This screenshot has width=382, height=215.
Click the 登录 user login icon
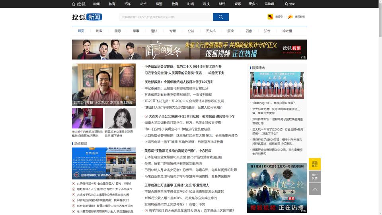pos(286,4)
